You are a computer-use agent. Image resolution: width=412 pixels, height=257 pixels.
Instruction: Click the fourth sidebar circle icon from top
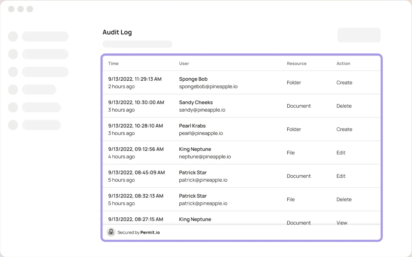coord(13,90)
